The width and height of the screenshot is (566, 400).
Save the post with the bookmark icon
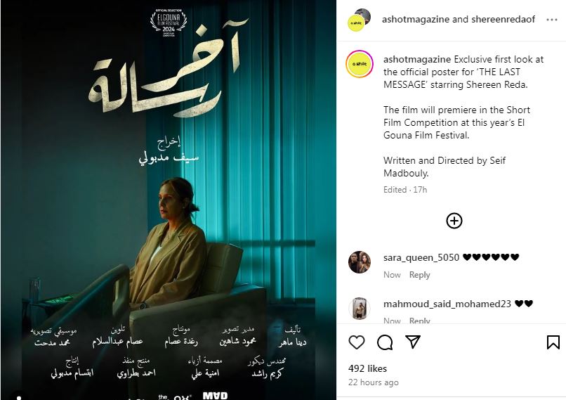(553, 342)
